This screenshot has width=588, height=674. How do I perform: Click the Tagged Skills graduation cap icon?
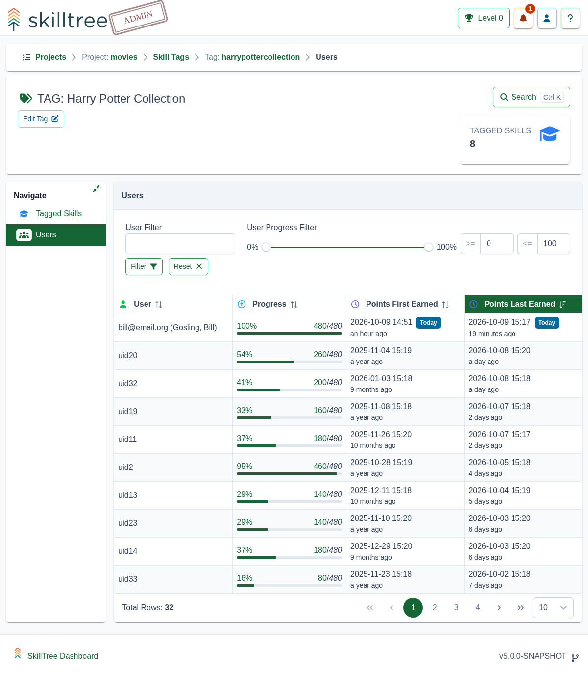[24, 214]
